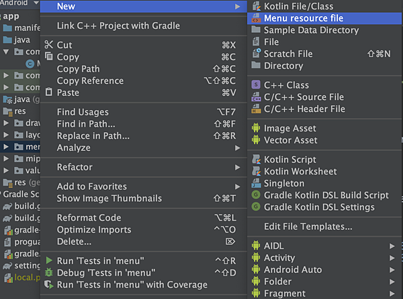This screenshot has width=403, height=299.
Task: Choose Link C++ Project with Gradle
Action: click(x=144, y=25)
